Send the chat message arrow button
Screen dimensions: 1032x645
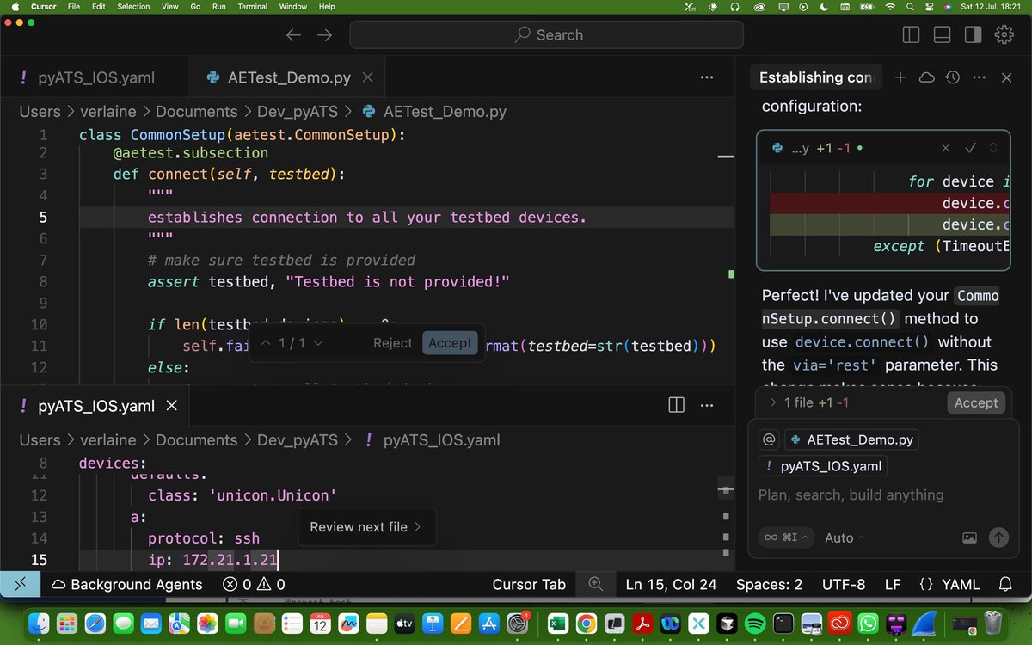(998, 537)
